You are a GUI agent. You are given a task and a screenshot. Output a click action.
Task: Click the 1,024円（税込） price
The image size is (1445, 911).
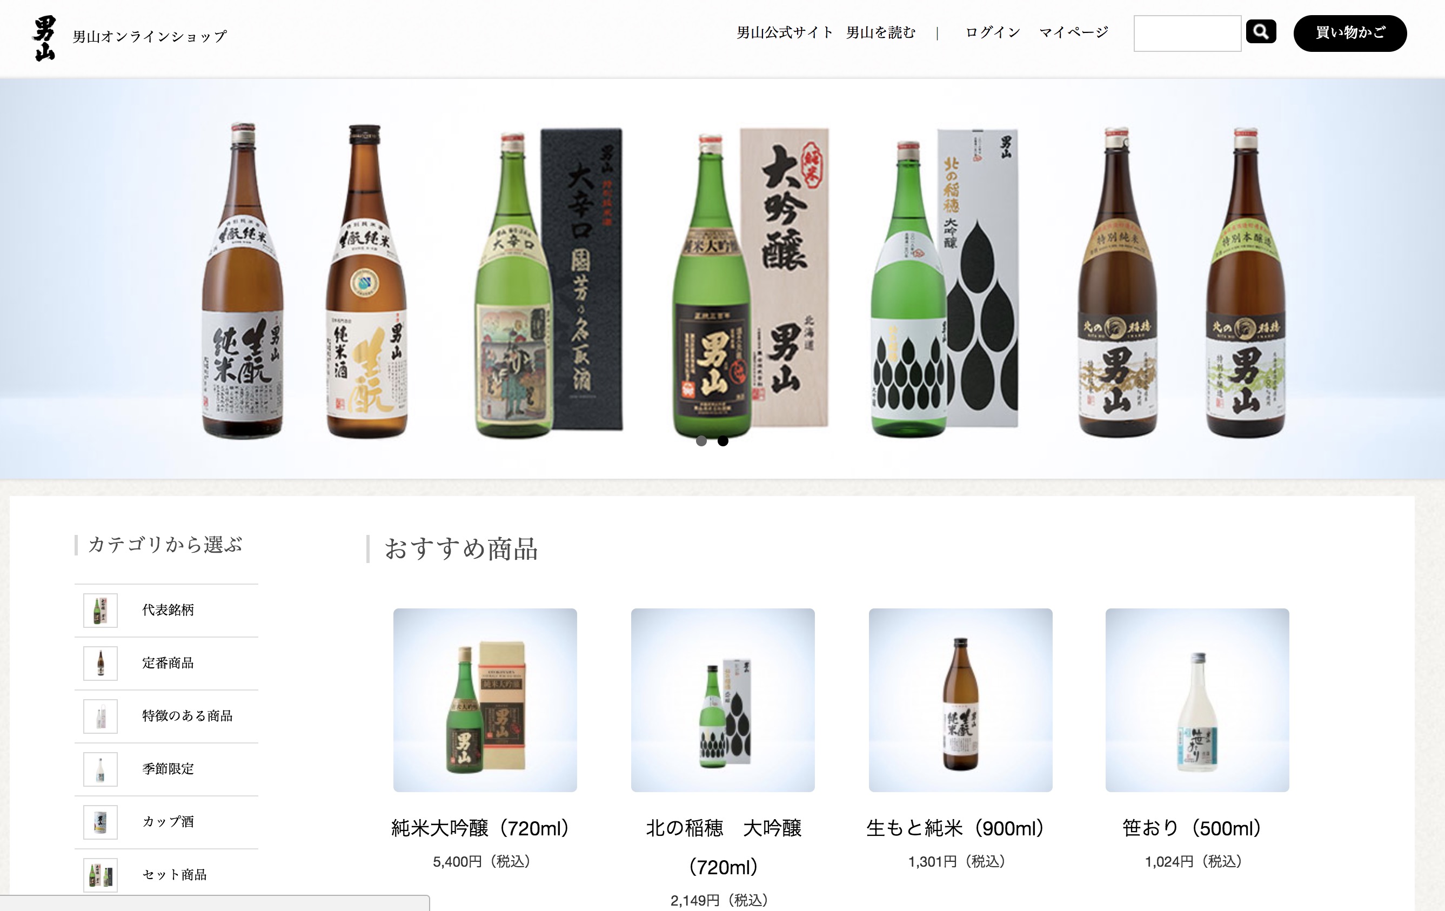tap(1194, 862)
